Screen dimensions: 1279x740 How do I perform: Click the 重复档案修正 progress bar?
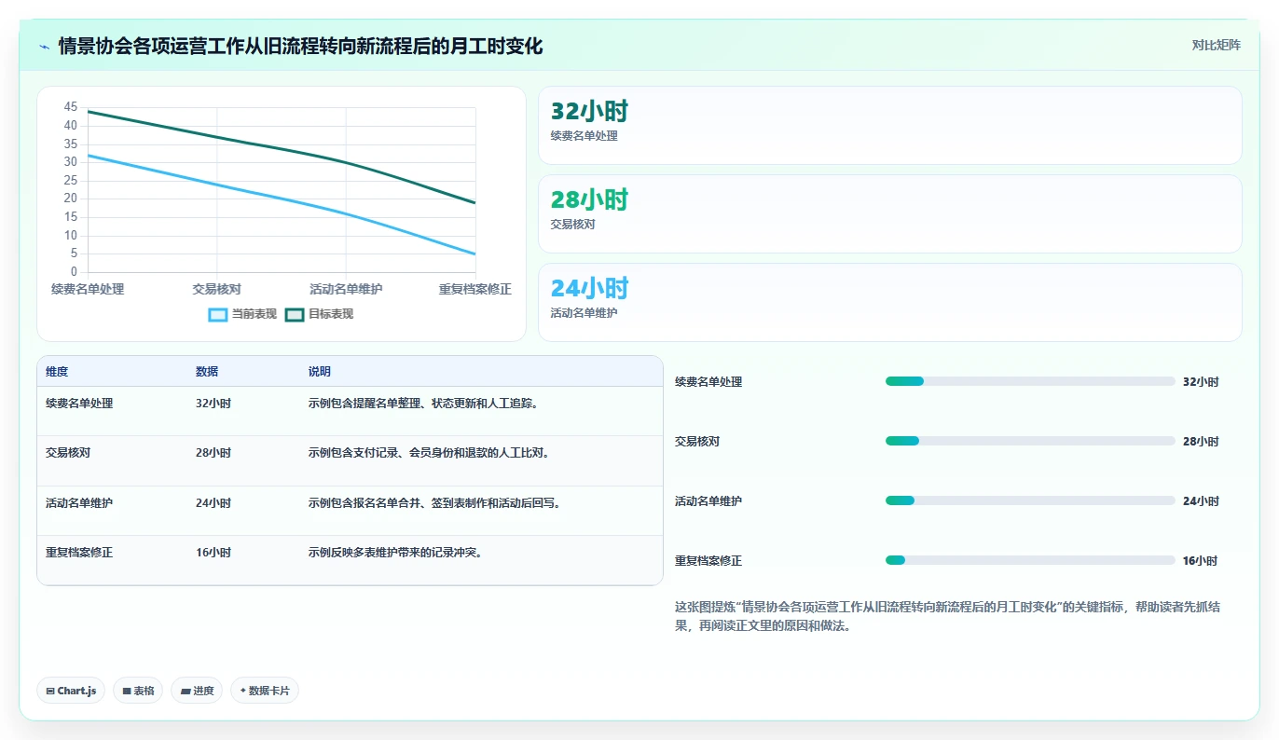tap(1030, 560)
